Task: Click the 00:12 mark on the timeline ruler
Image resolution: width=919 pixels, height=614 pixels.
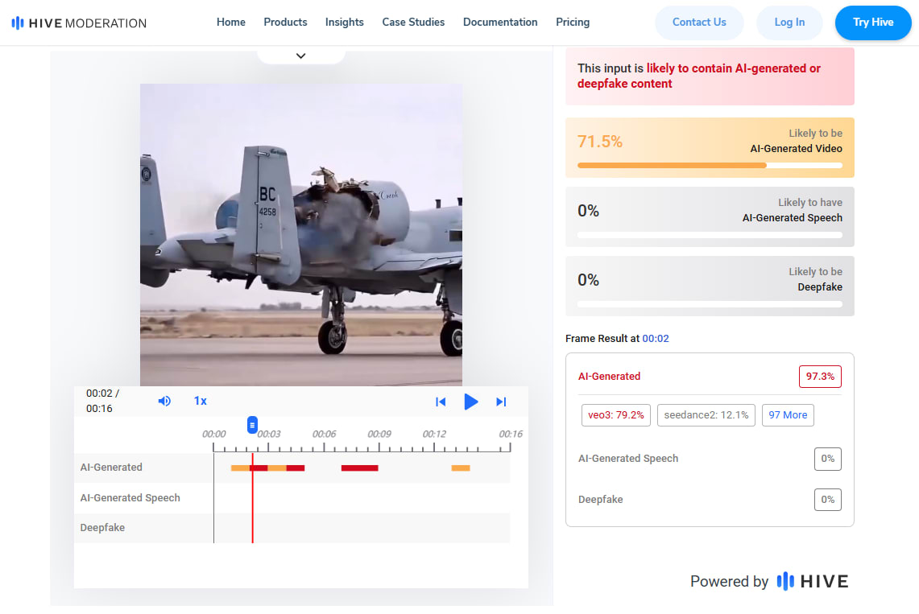Action: pos(434,435)
